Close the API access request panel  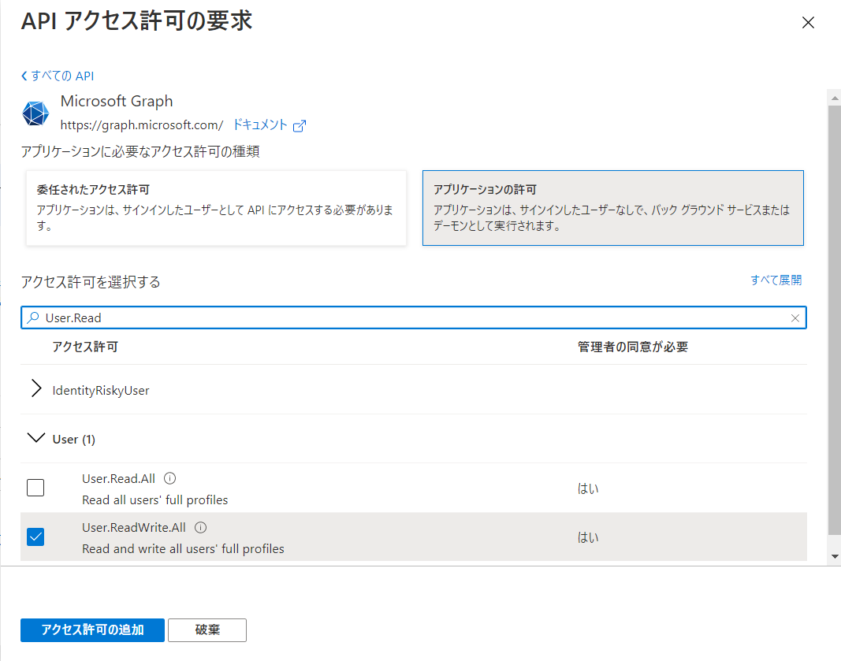(x=808, y=23)
